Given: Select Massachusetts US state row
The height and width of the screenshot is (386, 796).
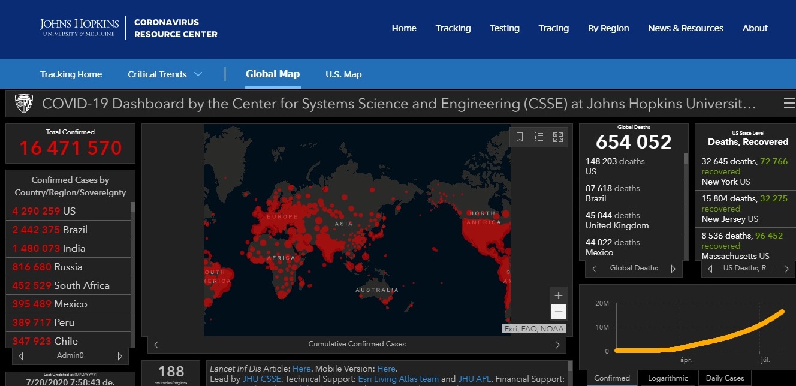Looking at the screenshot, I should 744,245.
